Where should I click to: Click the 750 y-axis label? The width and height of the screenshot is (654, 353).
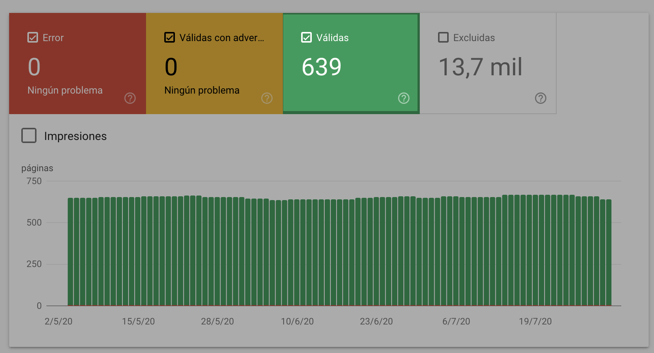[x=34, y=181]
